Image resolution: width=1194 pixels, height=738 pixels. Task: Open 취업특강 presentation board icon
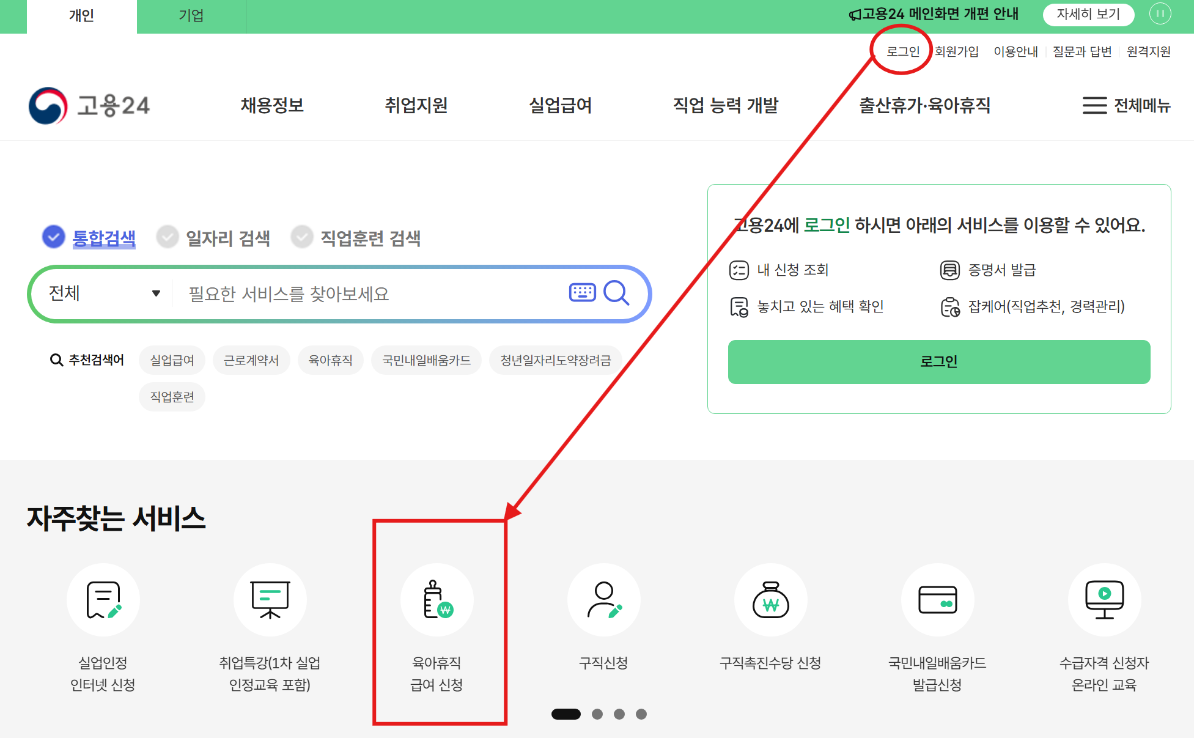(270, 600)
